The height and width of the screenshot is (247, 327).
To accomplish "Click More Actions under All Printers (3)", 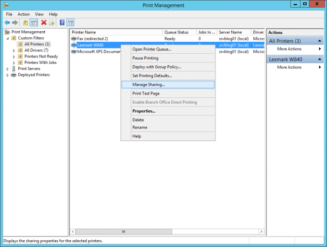I will click(289, 49).
